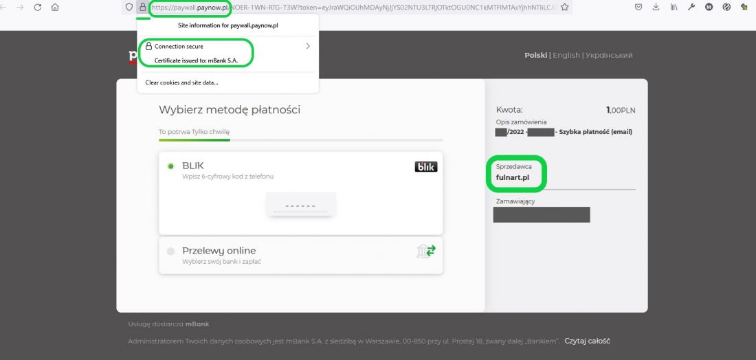This screenshot has width=756, height=360.
Task: Click Wybierz swój bank i zapłać text
Action: (x=221, y=262)
